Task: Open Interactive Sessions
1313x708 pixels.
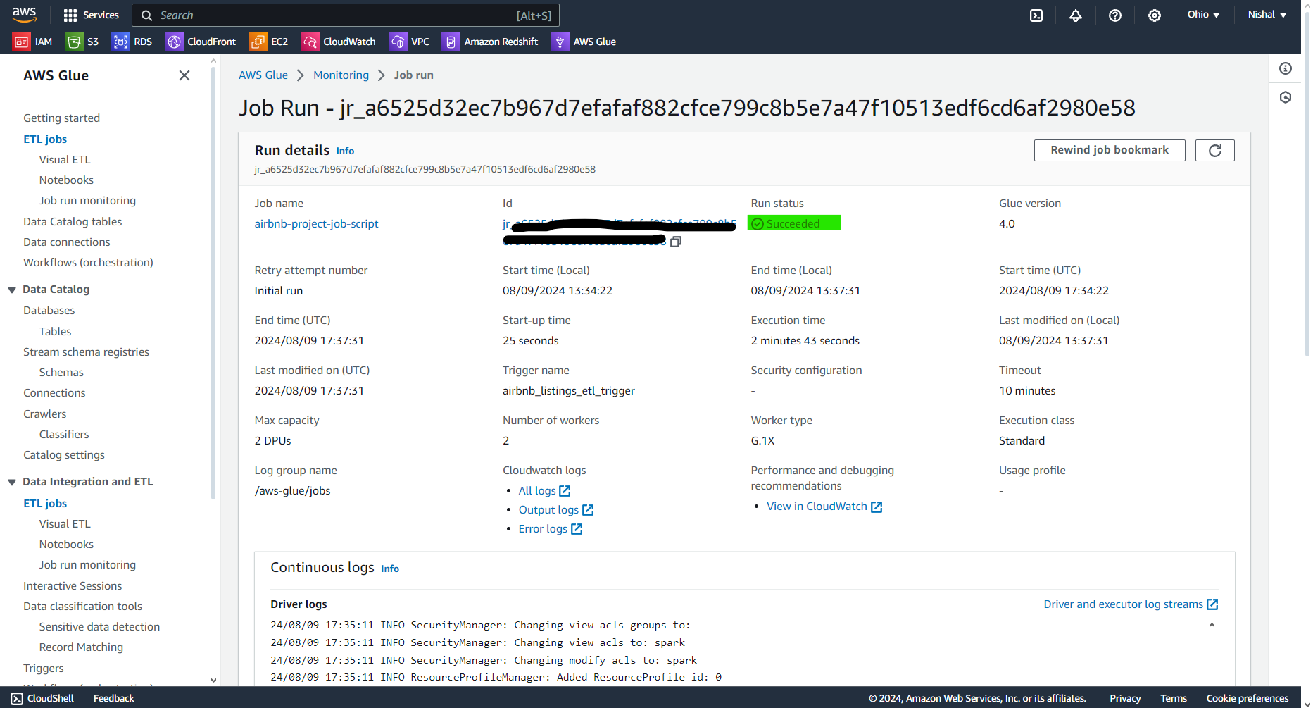Action: 73,586
